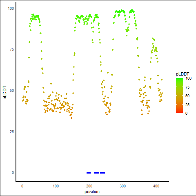Click x-axis tick label 400
The width and height of the screenshot is (196, 196).
tap(156, 186)
